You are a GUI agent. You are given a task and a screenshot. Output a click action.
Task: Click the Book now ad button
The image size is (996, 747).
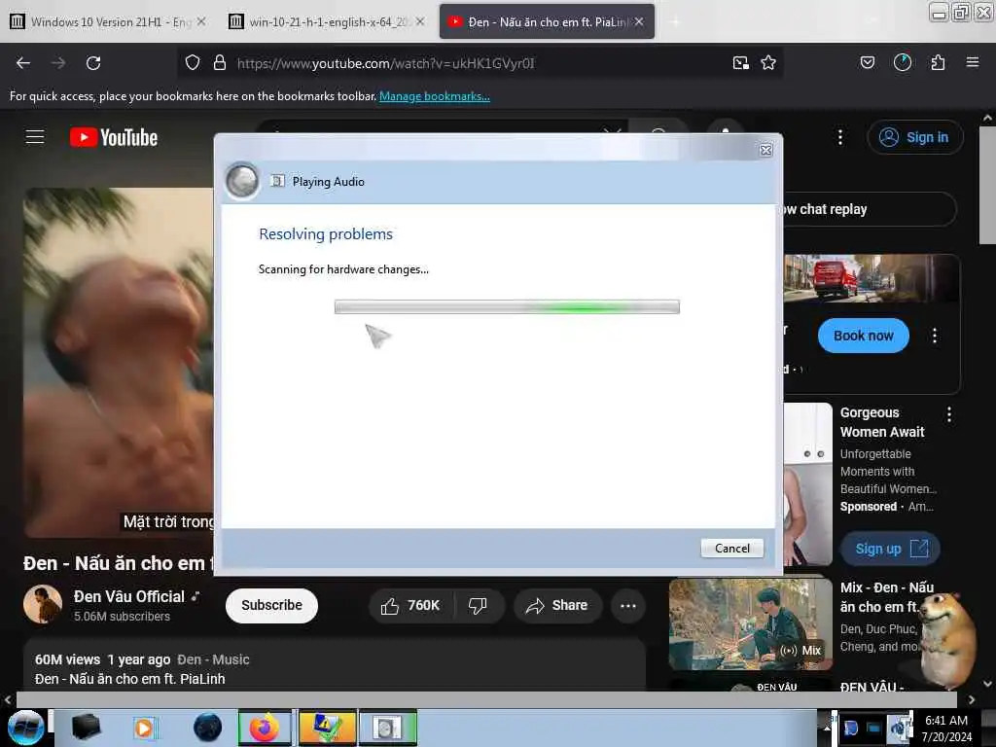tap(864, 336)
